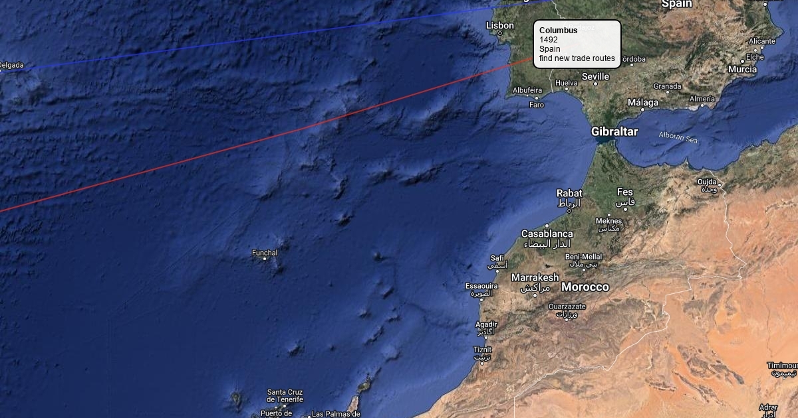This screenshot has width=798, height=418.
Task: Click the Rabat city label
Action: coord(569,193)
